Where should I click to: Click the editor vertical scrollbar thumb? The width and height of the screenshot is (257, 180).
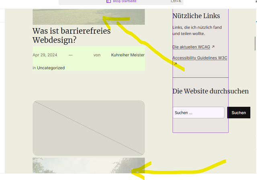click(255, 44)
